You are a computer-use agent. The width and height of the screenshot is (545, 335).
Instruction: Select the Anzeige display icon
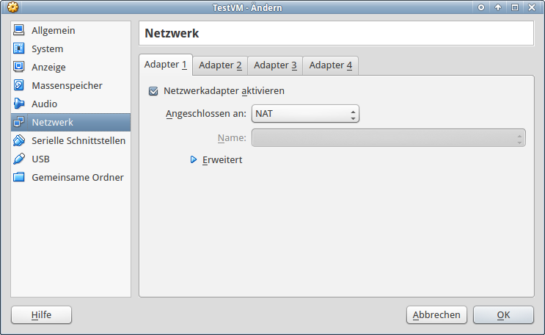click(x=19, y=68)
